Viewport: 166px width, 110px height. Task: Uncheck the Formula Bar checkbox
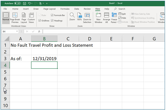(x=52, y=15)
